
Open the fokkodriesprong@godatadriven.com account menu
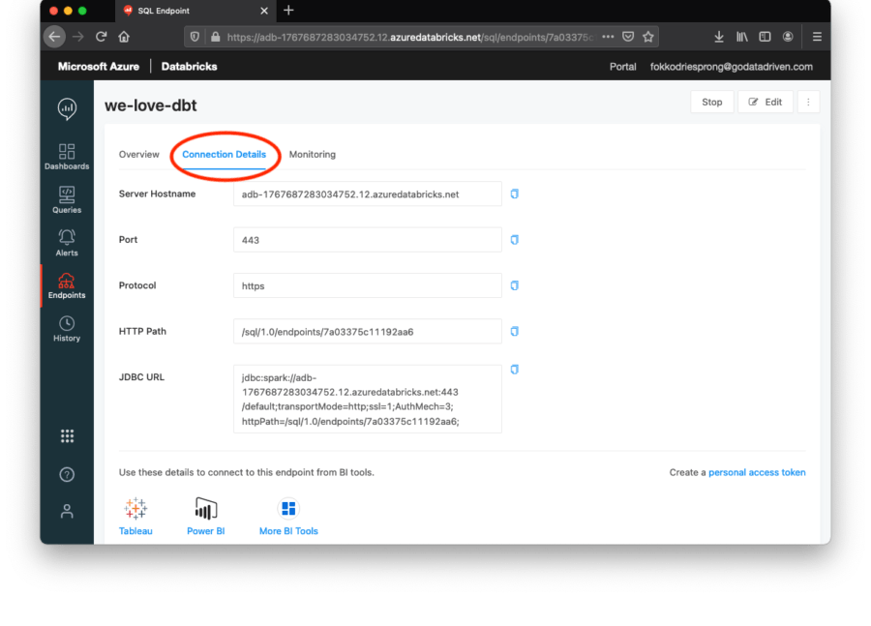click(731, 67)
